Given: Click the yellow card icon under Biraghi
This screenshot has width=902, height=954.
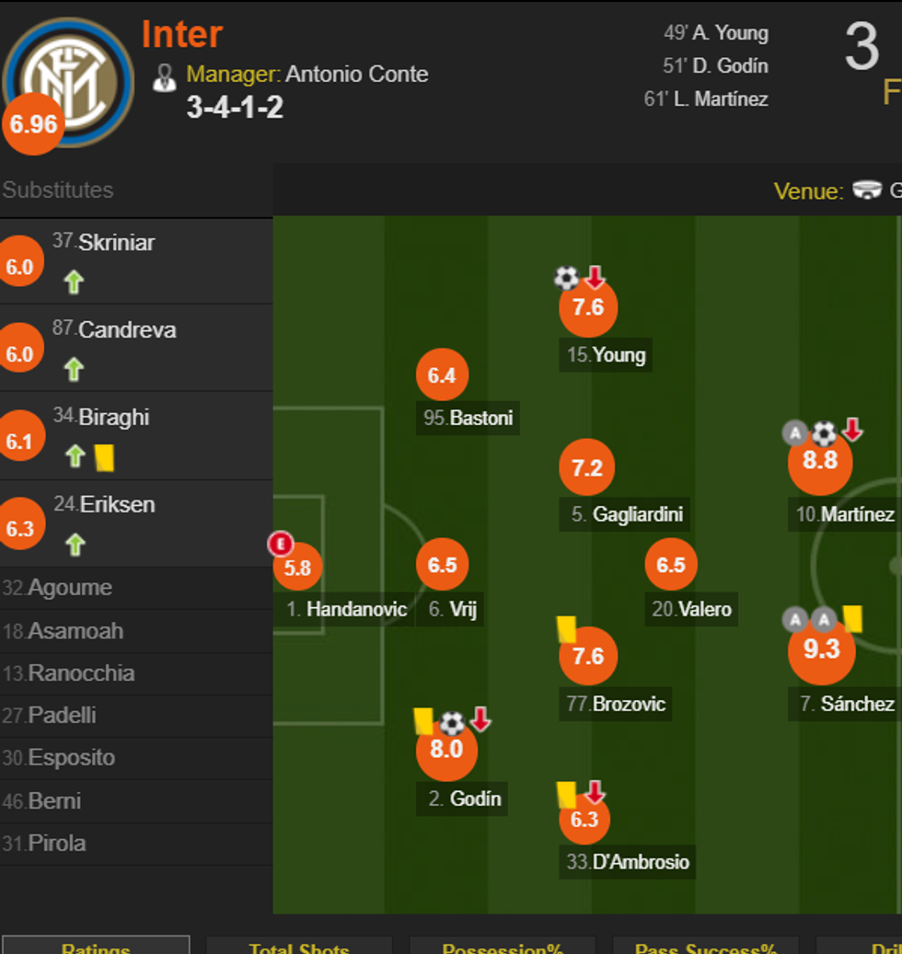Looking at the screenshot, I should [104, 456].
